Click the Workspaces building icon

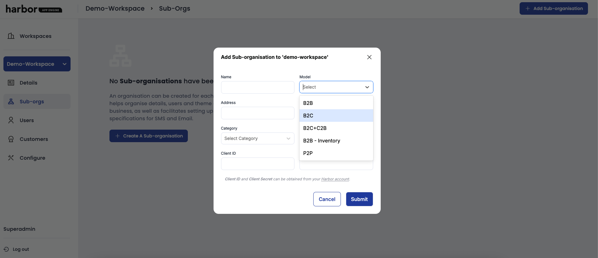click(x=11, y=36)
